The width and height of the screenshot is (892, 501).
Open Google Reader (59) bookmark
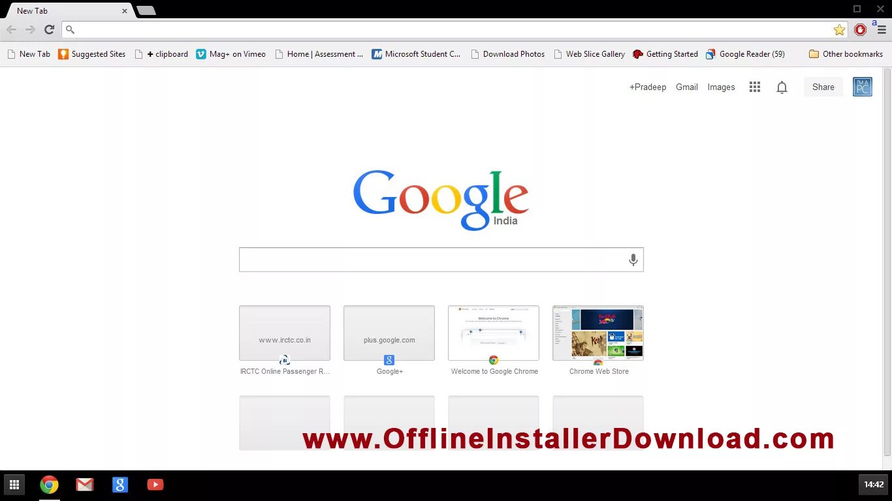tap(745, 54)
